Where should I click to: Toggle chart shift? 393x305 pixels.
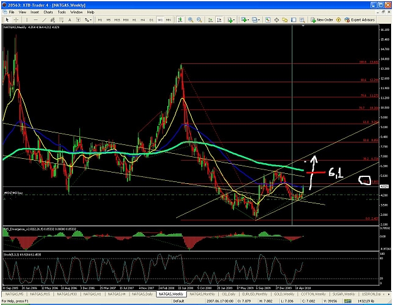219,19
